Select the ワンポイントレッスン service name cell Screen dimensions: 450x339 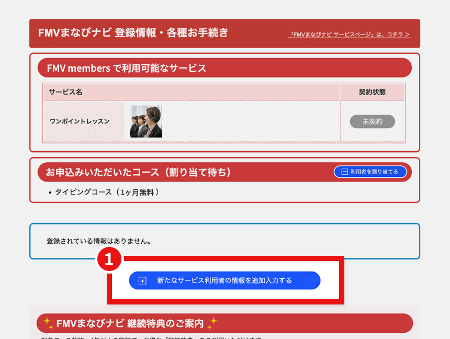click(x=84, y=121)
